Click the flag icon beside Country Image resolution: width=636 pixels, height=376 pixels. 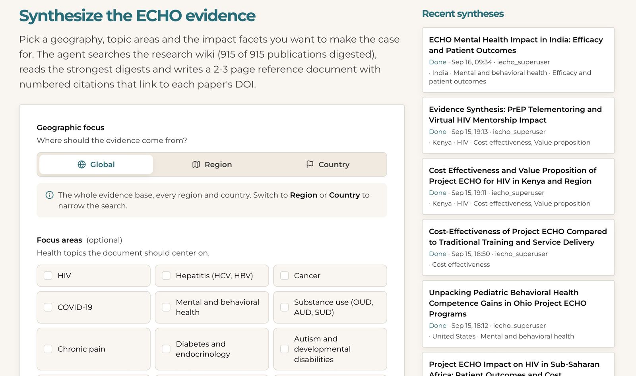point(310,165)
